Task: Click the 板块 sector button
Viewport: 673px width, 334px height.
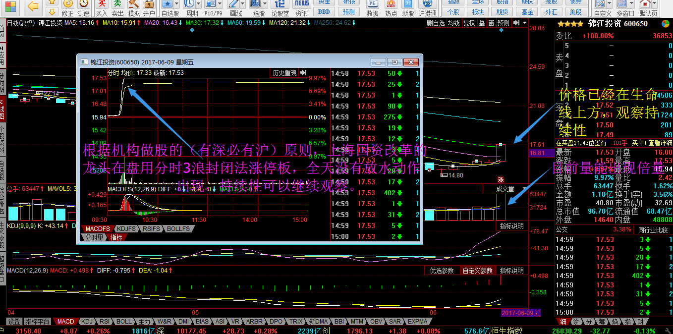Action: click(478, 12)
